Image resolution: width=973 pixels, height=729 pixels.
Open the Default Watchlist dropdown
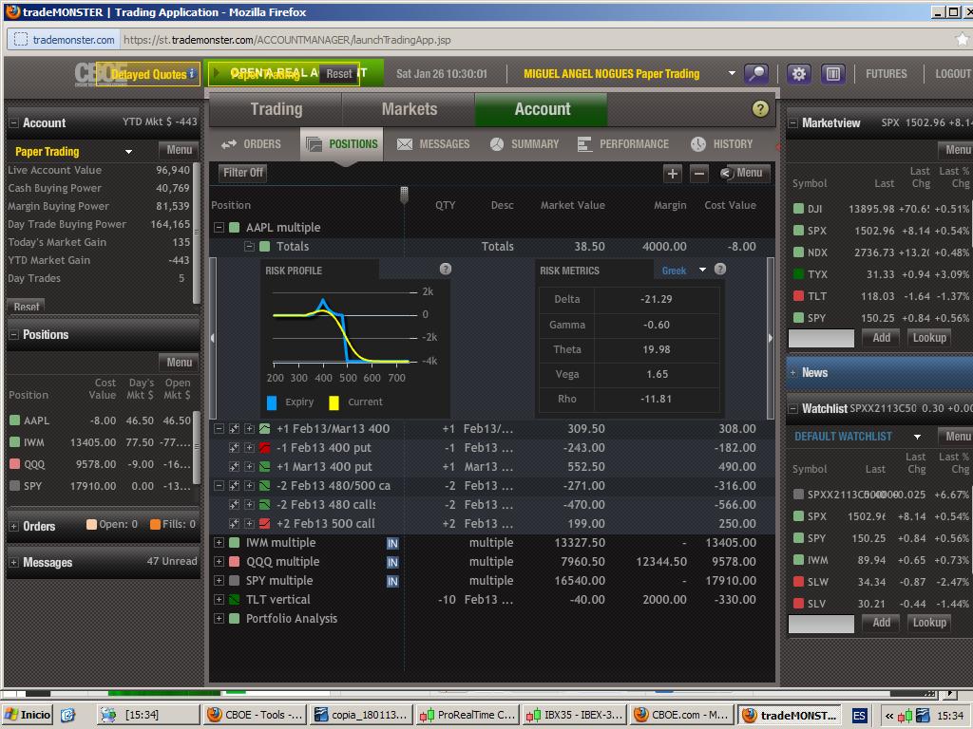917,437
